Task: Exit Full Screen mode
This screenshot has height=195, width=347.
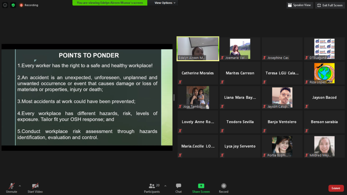Action: (330, 5)
